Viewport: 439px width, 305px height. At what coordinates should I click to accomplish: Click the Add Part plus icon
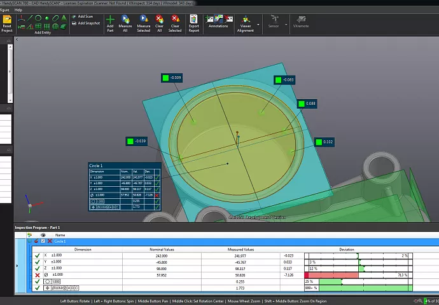pyautogui.click(x=110, y=20)
